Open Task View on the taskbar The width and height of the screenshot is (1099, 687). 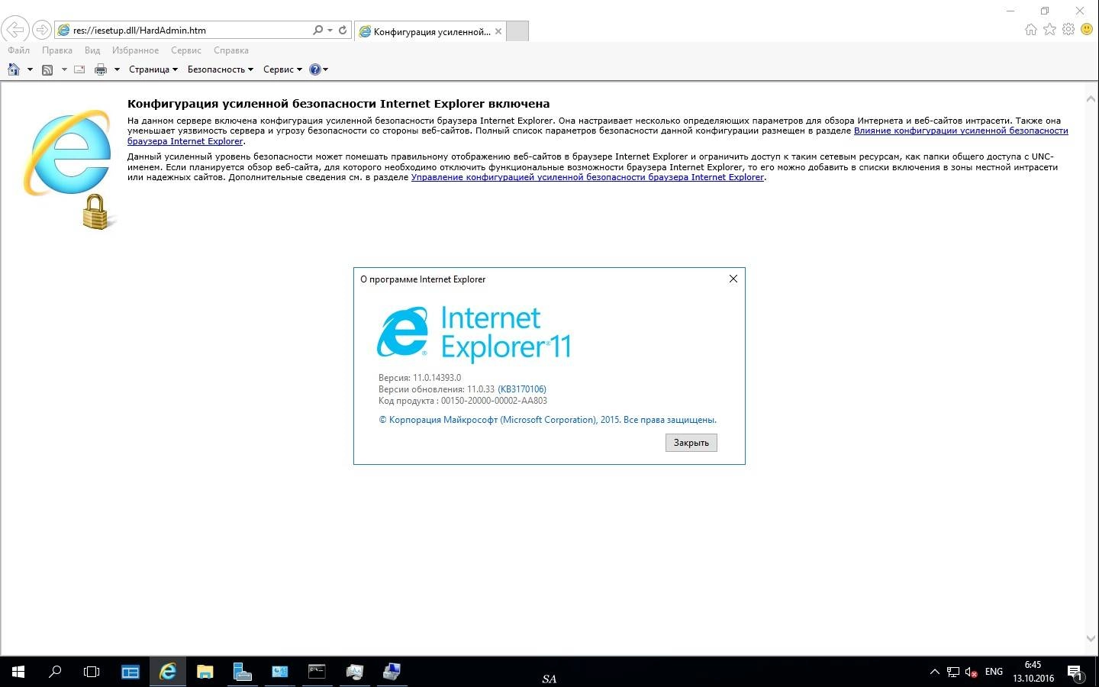tap(92, 672)
